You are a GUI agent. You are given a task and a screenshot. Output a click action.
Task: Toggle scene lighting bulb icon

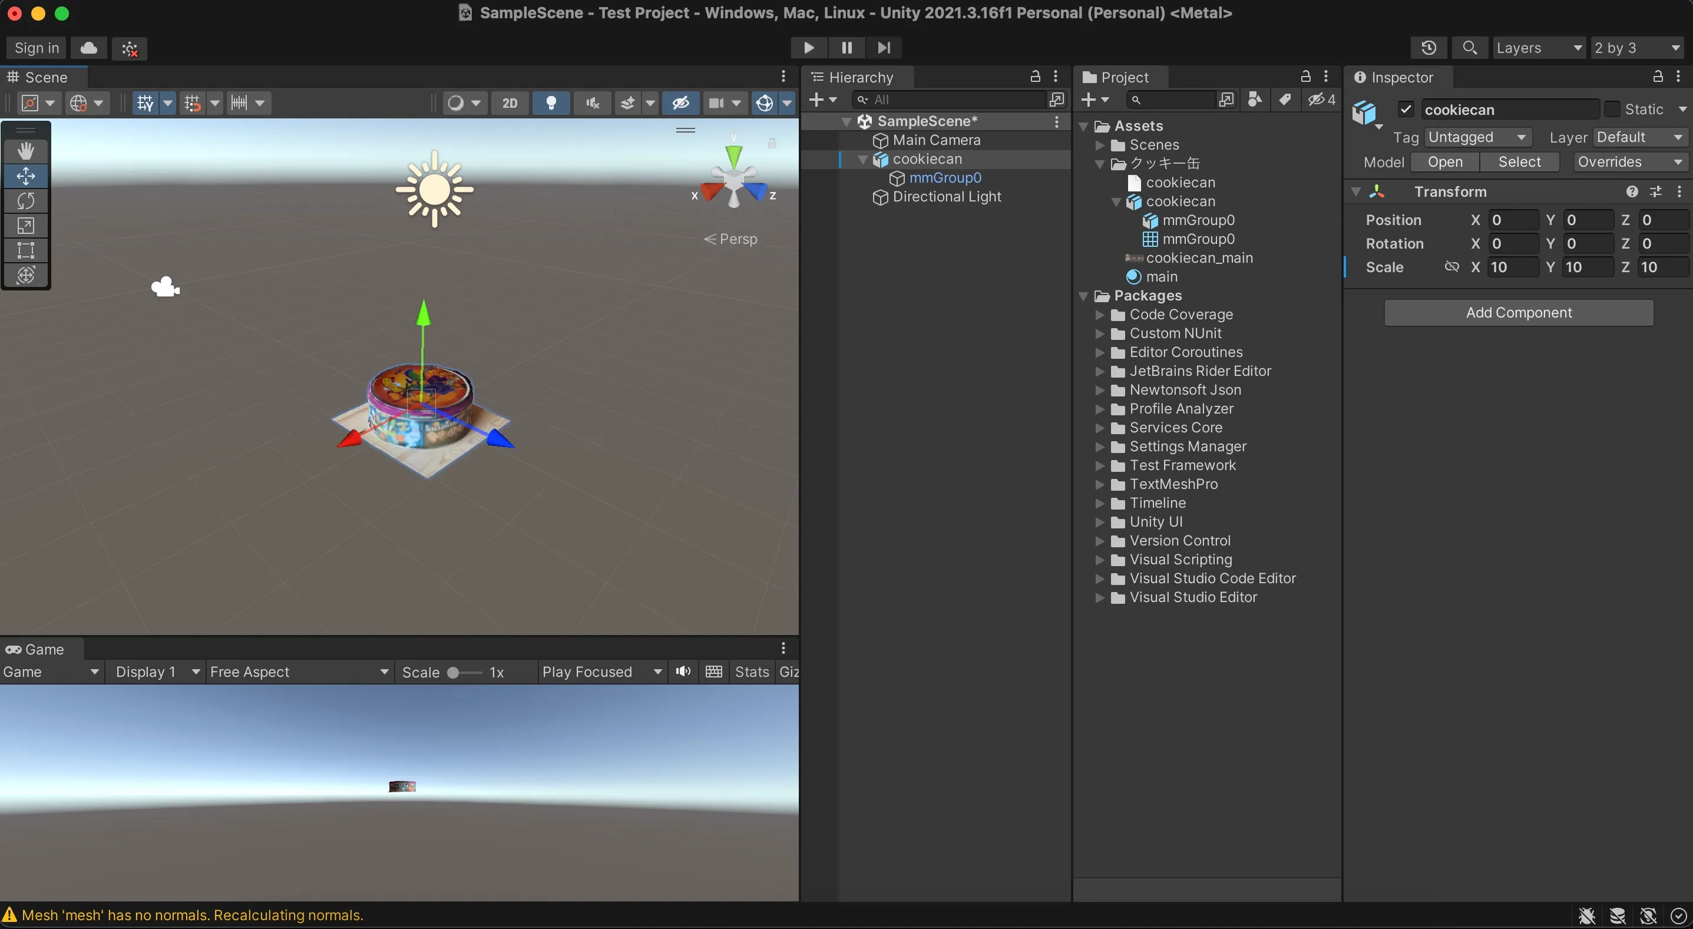tap(551, 103)
